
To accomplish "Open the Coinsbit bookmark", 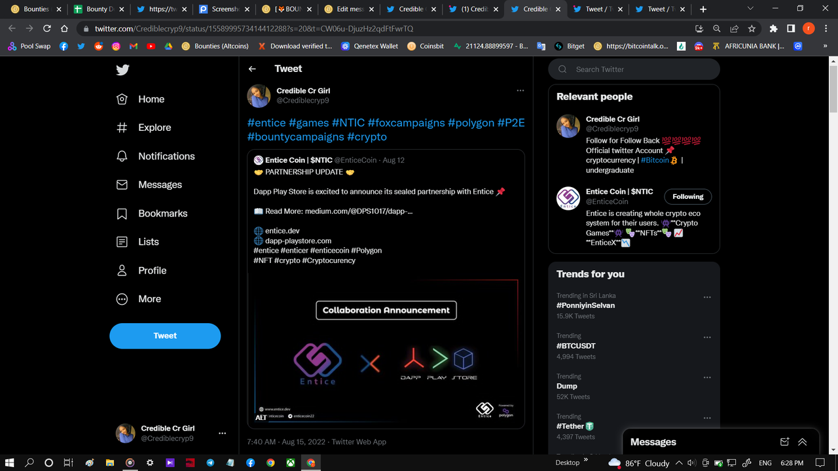I will (426, 46).
